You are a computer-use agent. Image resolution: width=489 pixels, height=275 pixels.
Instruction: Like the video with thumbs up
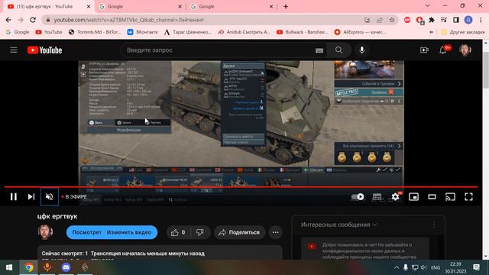click(x=178, y=232)
